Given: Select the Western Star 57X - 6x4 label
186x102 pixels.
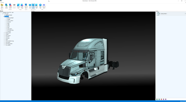Looking at the screenshot, I should [8, 12].
